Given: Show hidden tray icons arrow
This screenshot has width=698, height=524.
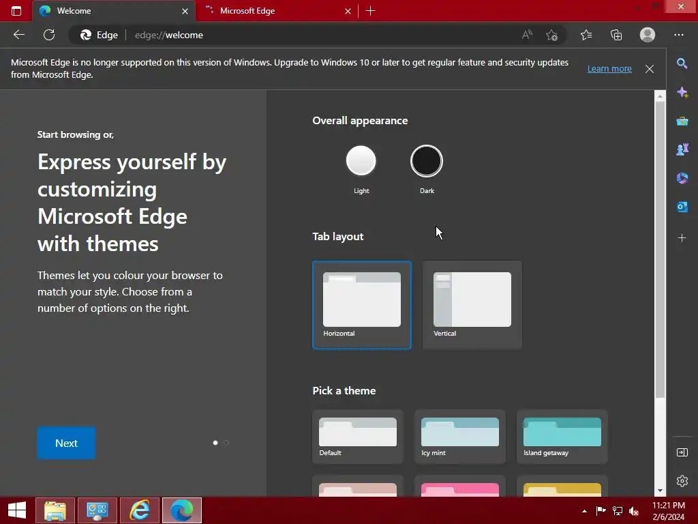Looking at the screenshot, I should pos(584,511).
